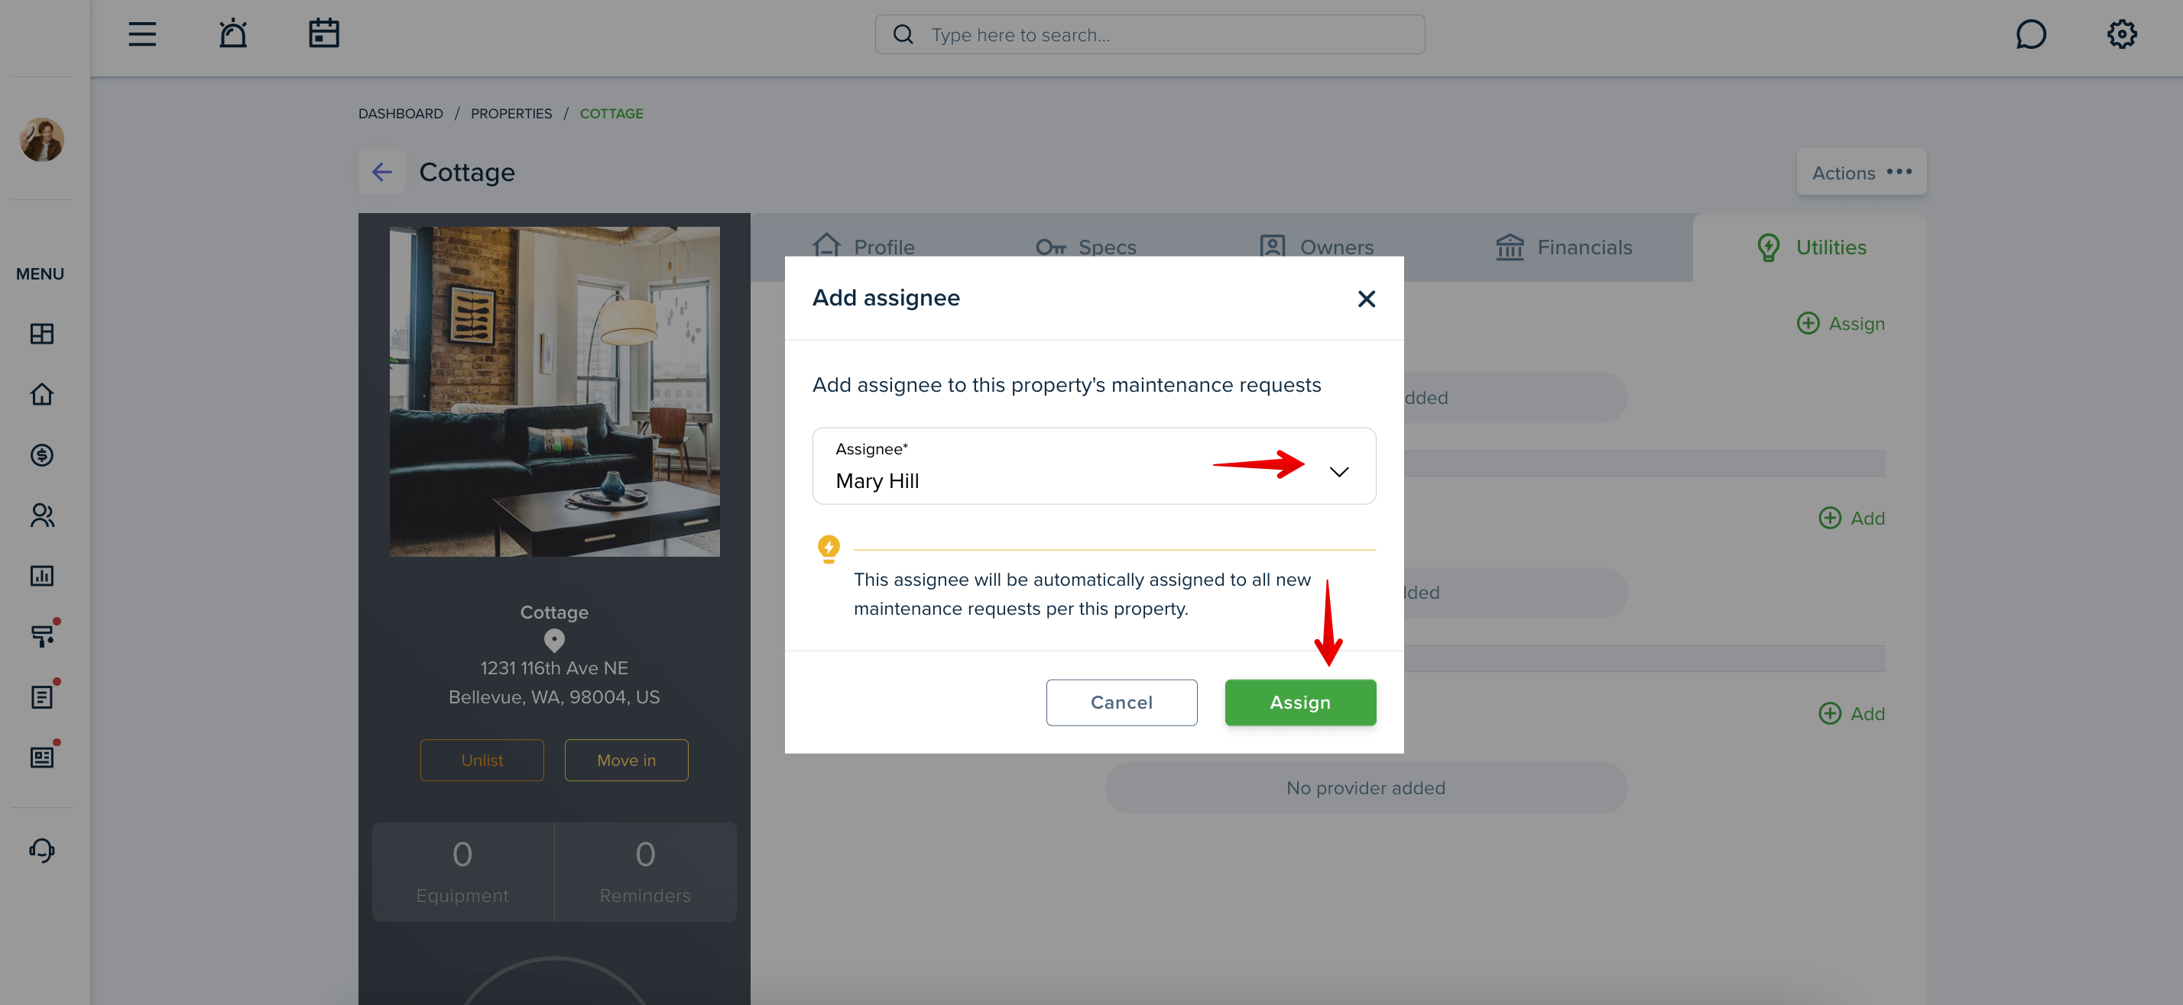Confirm with the green Assign button

coord(1300,702)
